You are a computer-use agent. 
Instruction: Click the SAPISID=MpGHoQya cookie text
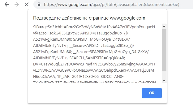click(x=101, y=39)
